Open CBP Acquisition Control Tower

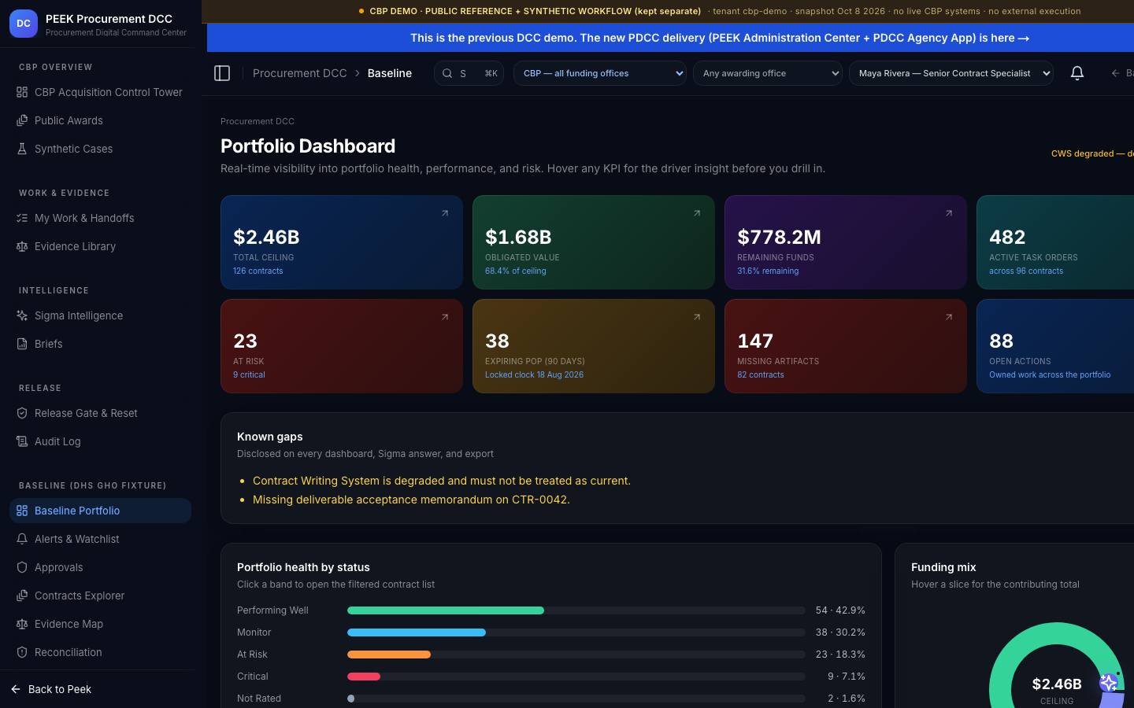click(100, 92)
